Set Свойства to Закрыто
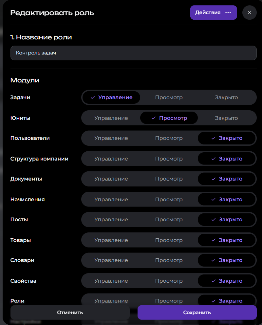This screenshot has height=325, width=262. point(226,281)
